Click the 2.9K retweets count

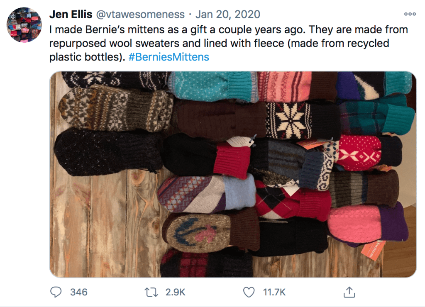(x=175, y=292)
